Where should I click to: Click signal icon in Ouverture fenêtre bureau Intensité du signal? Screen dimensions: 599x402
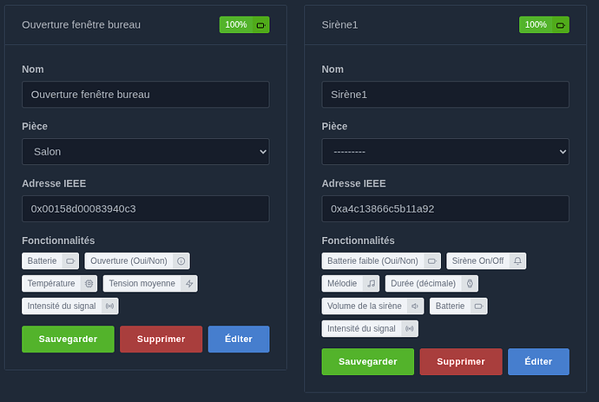(109, 306)
